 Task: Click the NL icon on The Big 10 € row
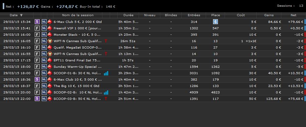pyautogui.click(x=44, y=86)
